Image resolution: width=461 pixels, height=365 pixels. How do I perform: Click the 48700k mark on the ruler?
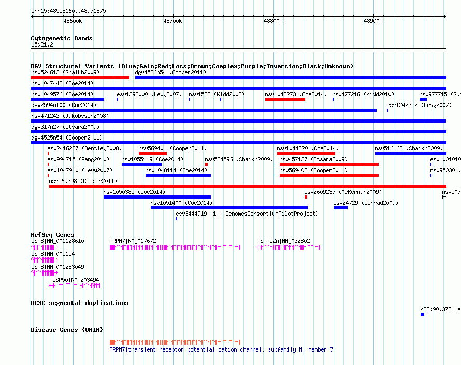click(172, 21)
